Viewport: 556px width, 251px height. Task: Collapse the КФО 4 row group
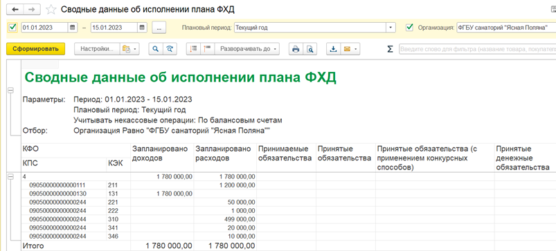coord(10,176)
